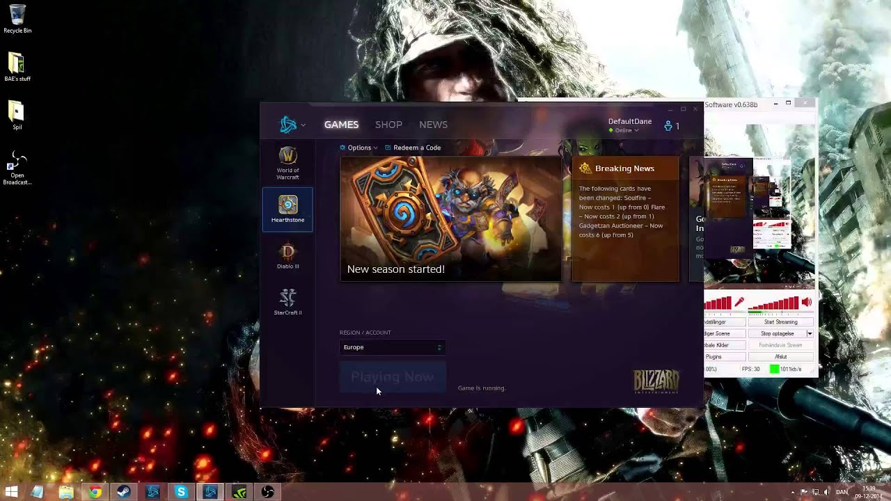Open the Battle.net logo menu

pos(288,125)
